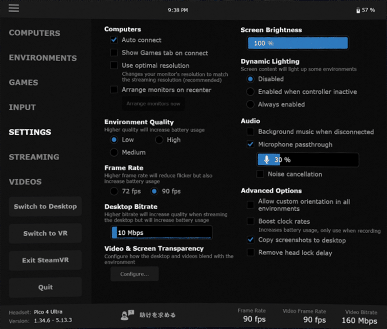Open the transparency Configure dialog
The image size is (387, 329).
134,274
